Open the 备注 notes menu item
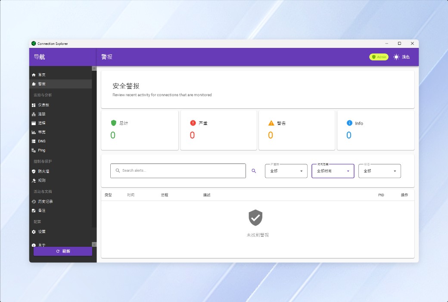This screenshot has height=302, width=448. click(x=61, y=211)
